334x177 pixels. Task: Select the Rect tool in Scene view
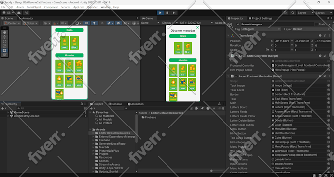[5, 51]
